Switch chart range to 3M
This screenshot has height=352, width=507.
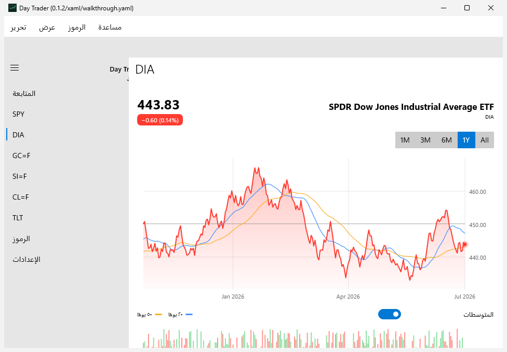[x=425, y=140]
